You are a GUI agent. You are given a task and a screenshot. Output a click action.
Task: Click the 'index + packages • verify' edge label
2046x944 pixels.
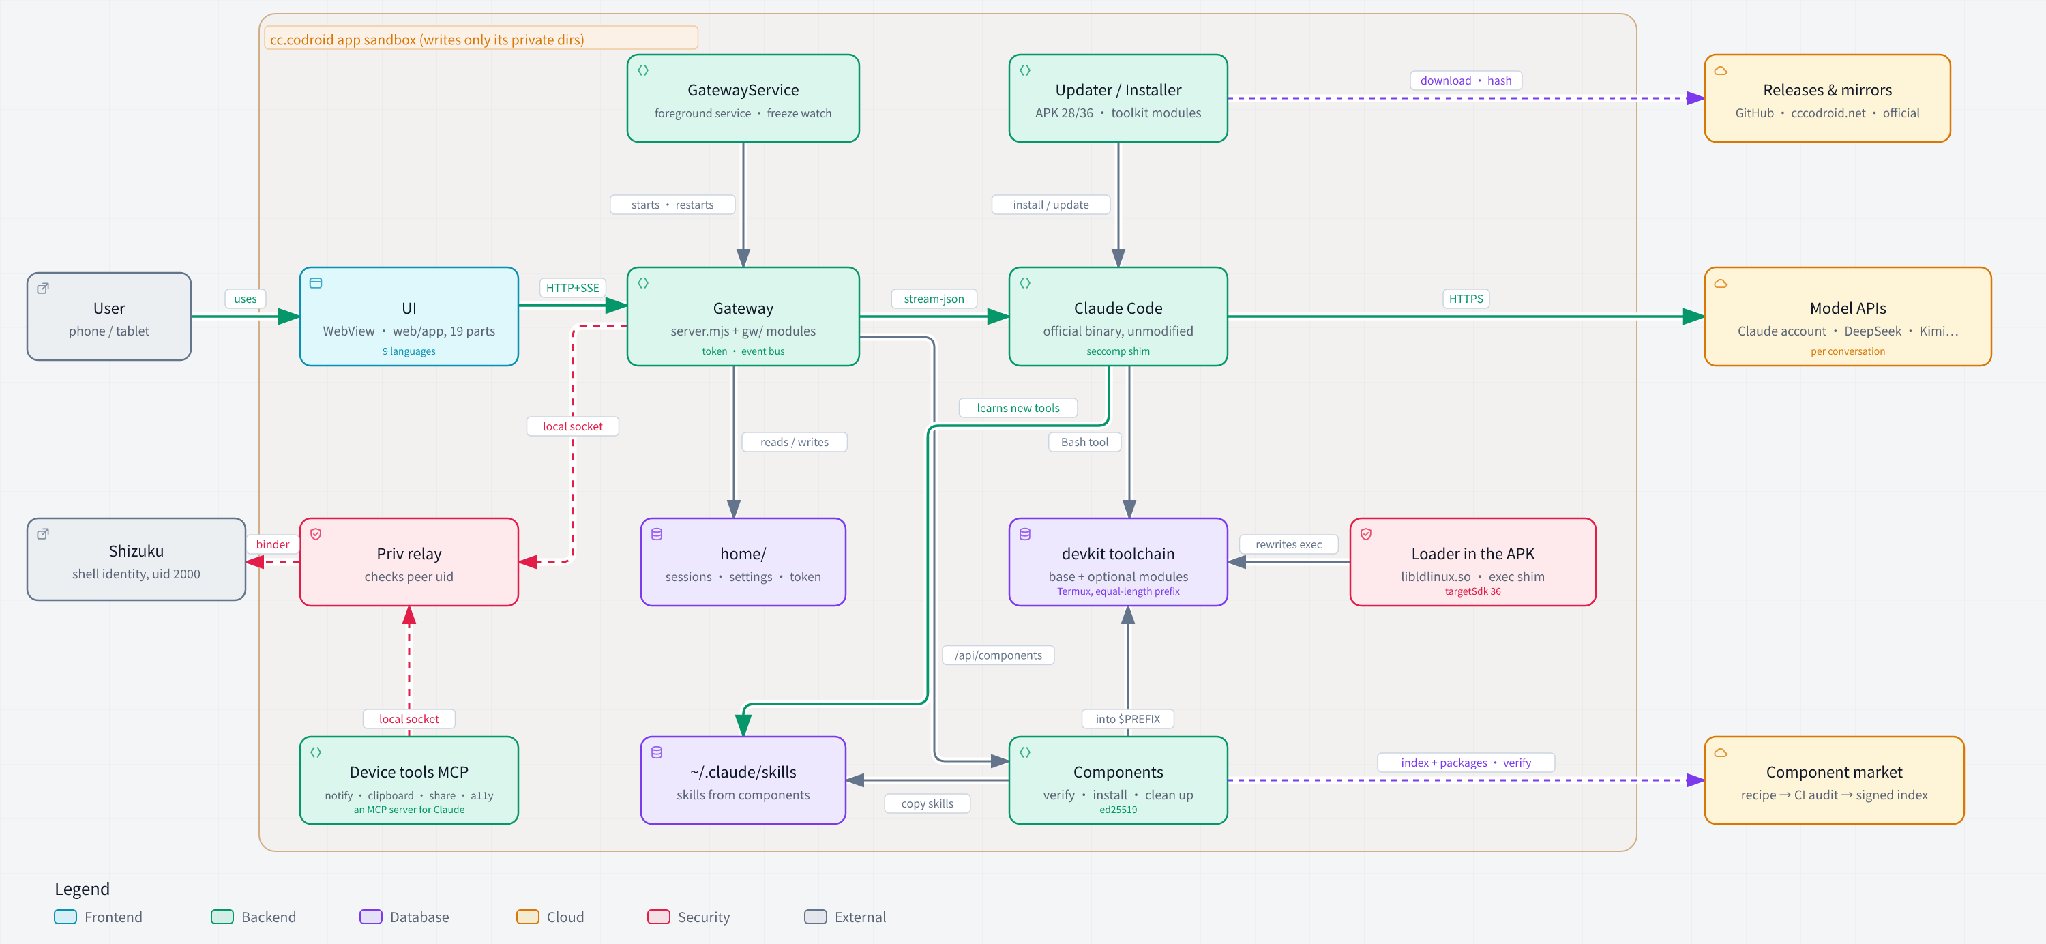[x=1466, y=762]
